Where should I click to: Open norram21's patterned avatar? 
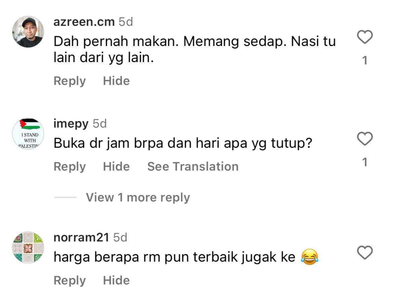pyautogui.click(x=28, y=248)
